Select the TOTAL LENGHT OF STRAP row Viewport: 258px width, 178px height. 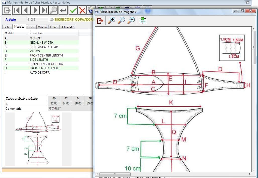[47, 64]
